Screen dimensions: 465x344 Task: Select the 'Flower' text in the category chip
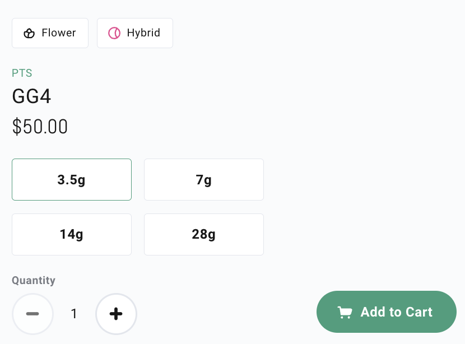click(x=59, y=32)
